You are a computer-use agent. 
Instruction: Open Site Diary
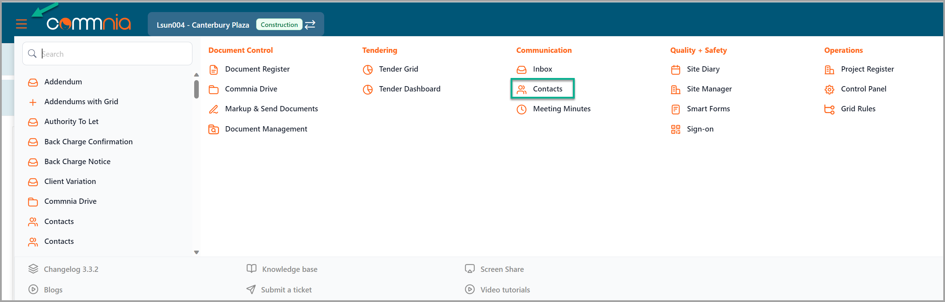coord(703,69)
